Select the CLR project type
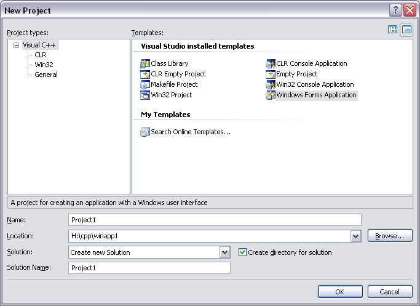This screenshot has height=306, width=420. coord(40,55)
